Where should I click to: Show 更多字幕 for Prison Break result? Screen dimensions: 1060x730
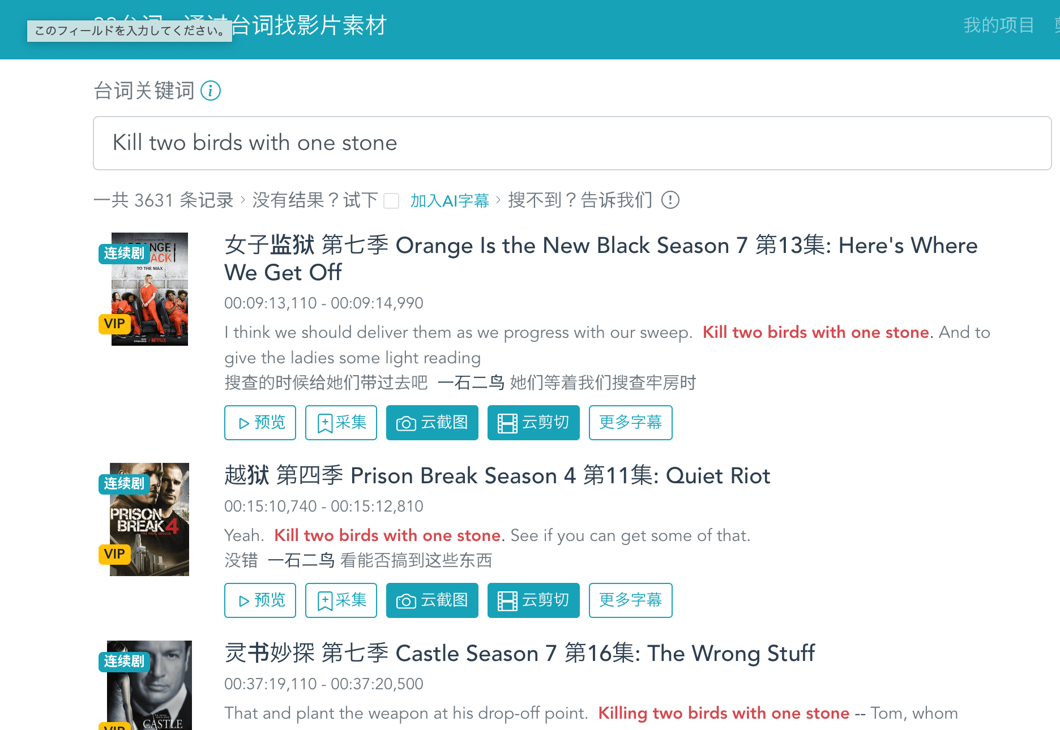tap(630, 600)
